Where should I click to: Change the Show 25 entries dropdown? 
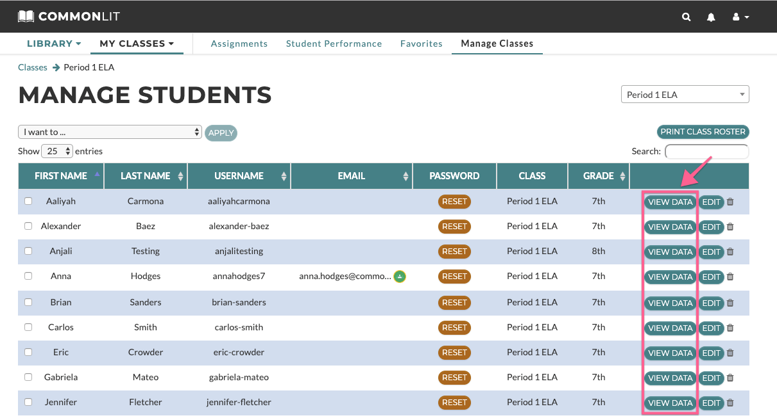57,152
